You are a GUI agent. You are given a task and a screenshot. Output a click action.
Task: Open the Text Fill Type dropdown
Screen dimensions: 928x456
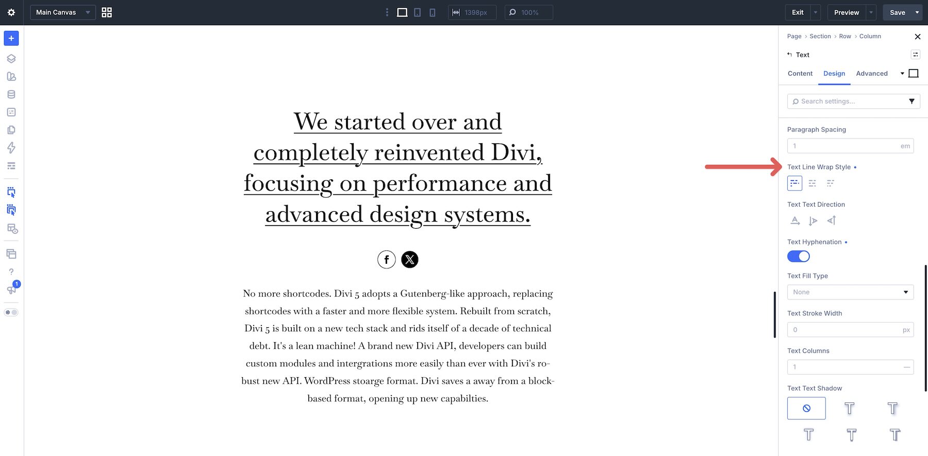[850, 292]
